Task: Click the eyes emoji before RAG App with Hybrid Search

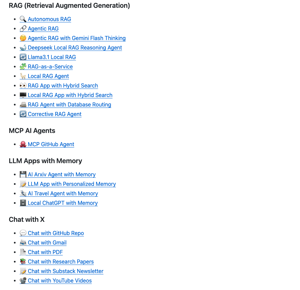Action: pyautogui.click(x=23, y=85)
